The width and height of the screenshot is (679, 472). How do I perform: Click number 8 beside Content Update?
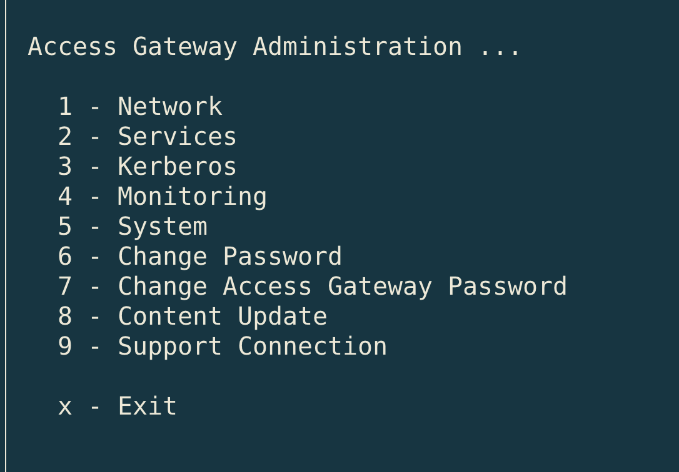[x=65, y=317]
